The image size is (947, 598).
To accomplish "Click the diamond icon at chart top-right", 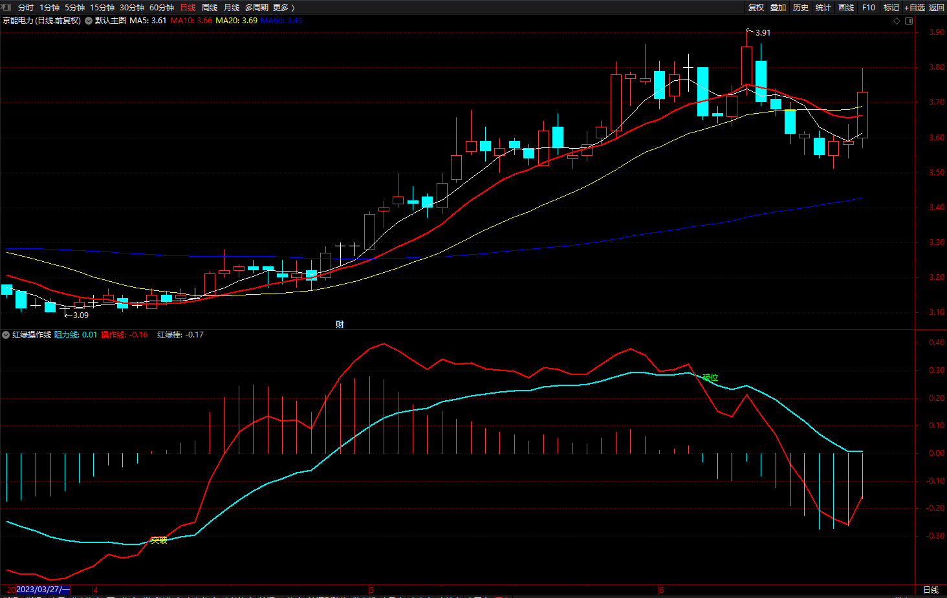I will click(x=897, y=21).
